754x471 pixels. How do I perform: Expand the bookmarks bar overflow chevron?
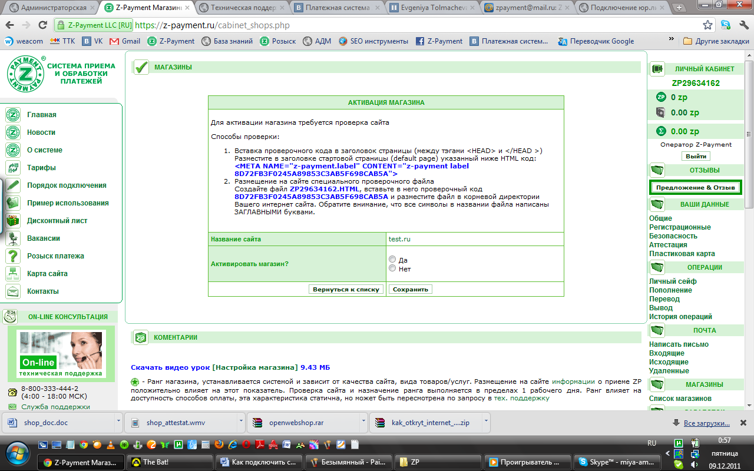click(671, 40)
